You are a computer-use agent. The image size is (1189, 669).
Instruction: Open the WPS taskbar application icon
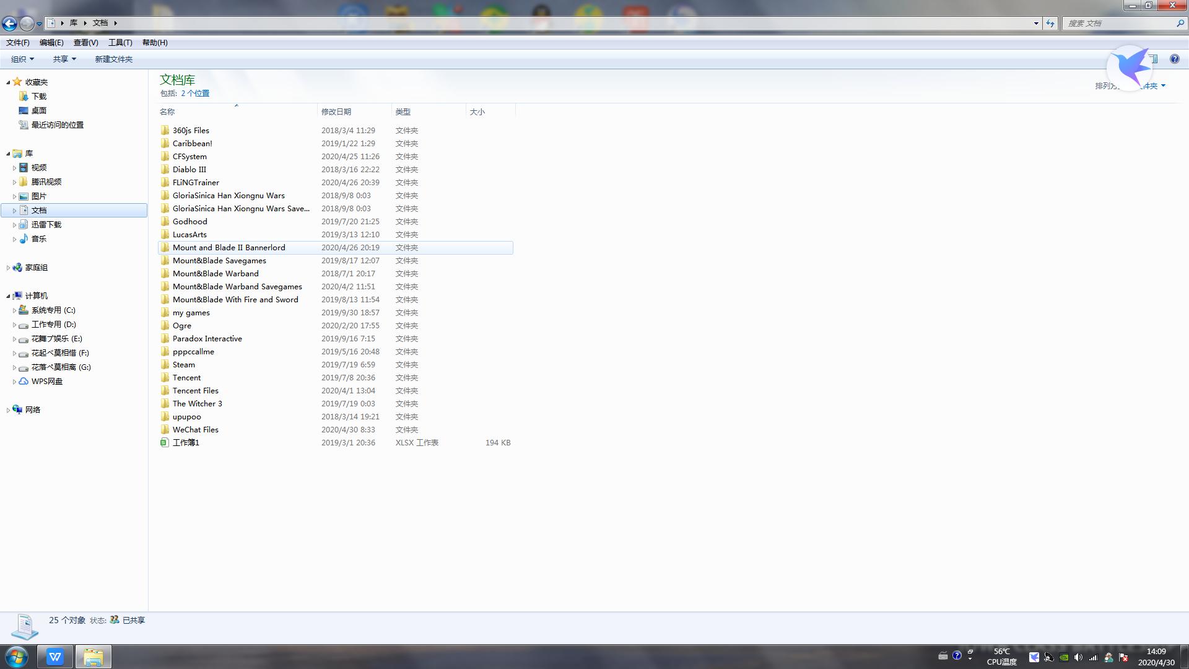(x=55, y=657)
